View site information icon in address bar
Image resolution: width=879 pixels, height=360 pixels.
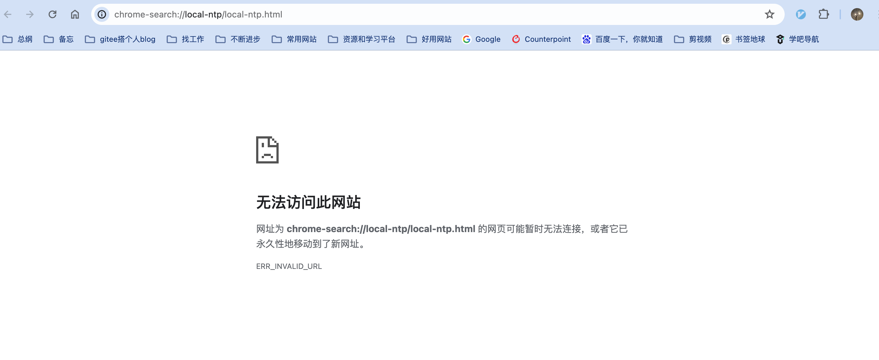point(102,14)
